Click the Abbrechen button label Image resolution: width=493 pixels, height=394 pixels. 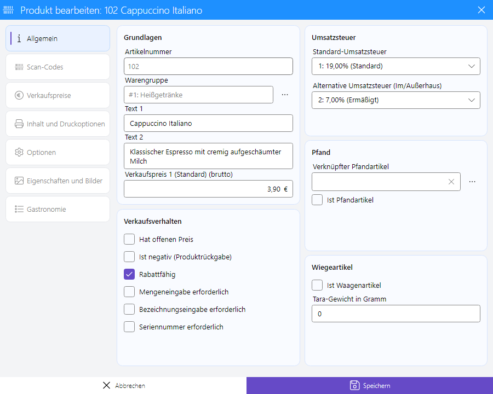[130, 385]
